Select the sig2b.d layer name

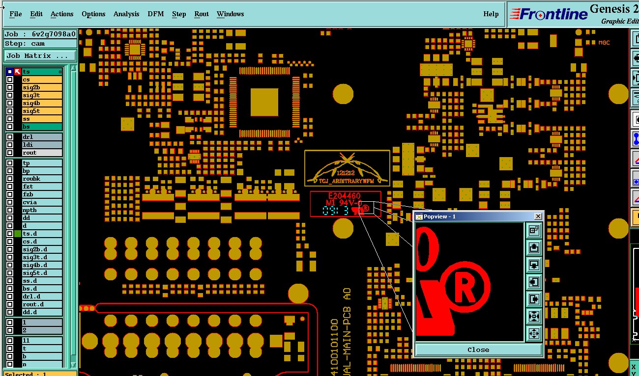coord(42,249)
